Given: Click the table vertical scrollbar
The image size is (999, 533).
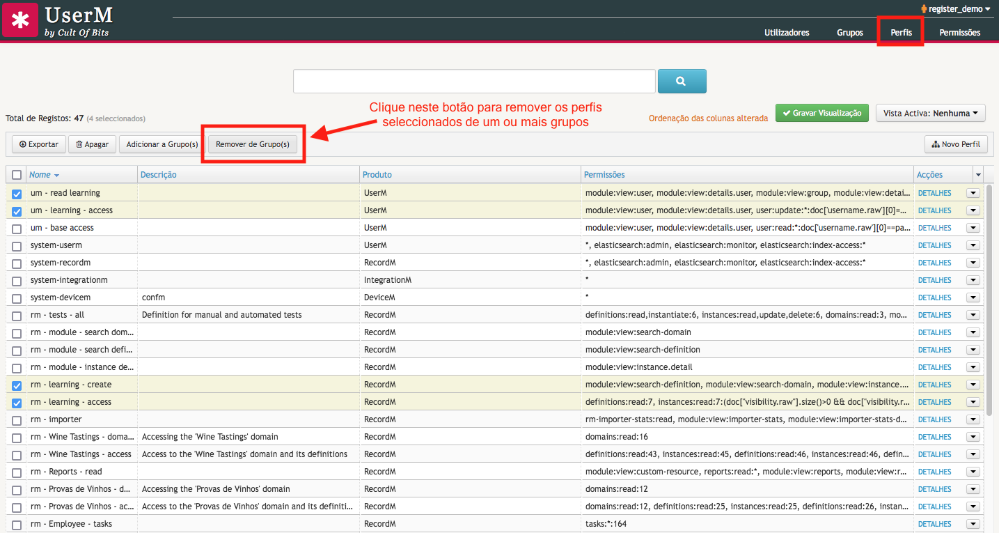Looking at the screenshot, I should (990, 300).
